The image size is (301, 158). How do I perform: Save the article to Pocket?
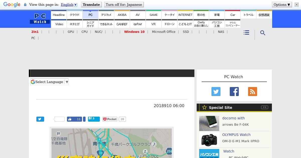point(110,119)
